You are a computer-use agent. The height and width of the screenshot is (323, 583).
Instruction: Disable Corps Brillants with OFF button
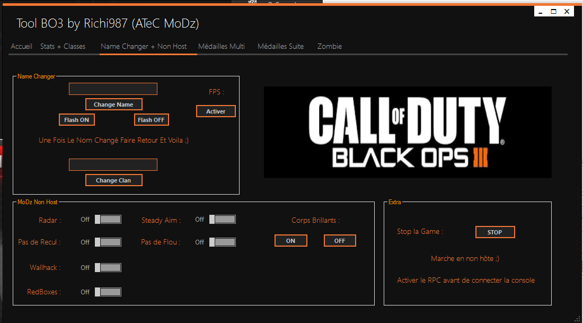340,241
